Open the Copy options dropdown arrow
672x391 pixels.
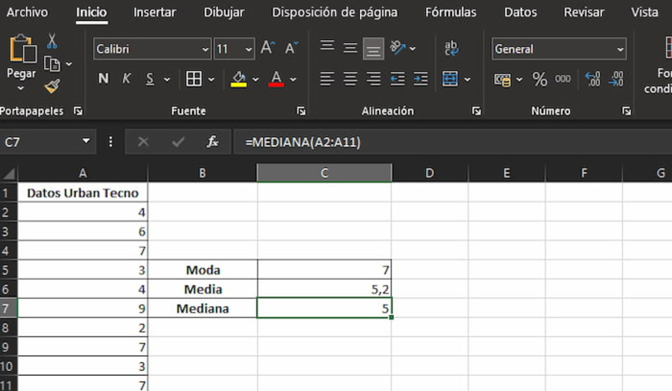tap(69, 64)
